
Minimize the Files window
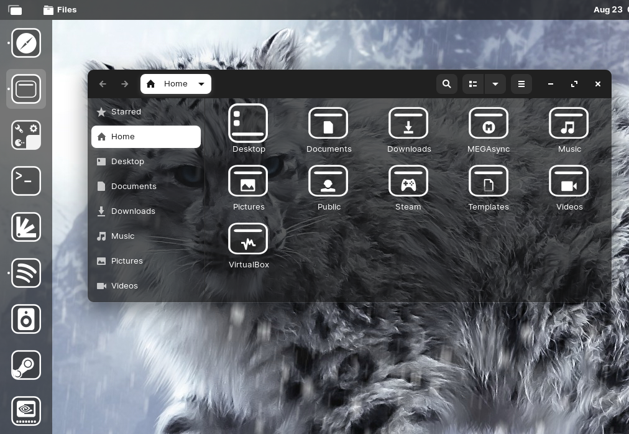pos(551,84)
